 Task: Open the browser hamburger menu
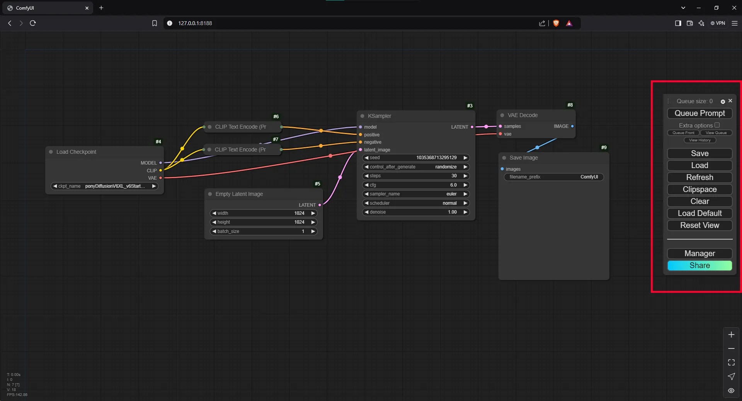(x=735, y=23)
